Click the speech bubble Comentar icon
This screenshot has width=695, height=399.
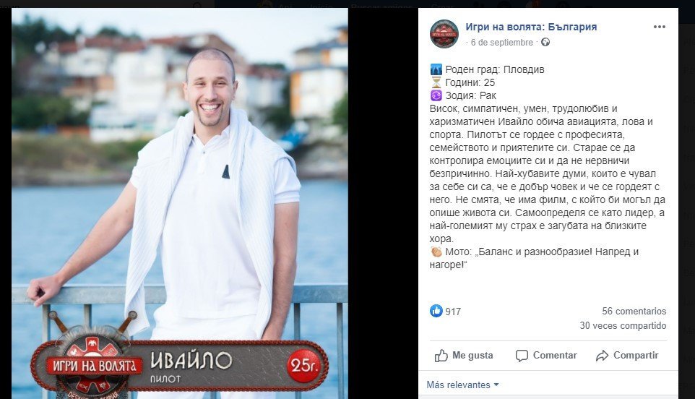(x=522, y=356)
